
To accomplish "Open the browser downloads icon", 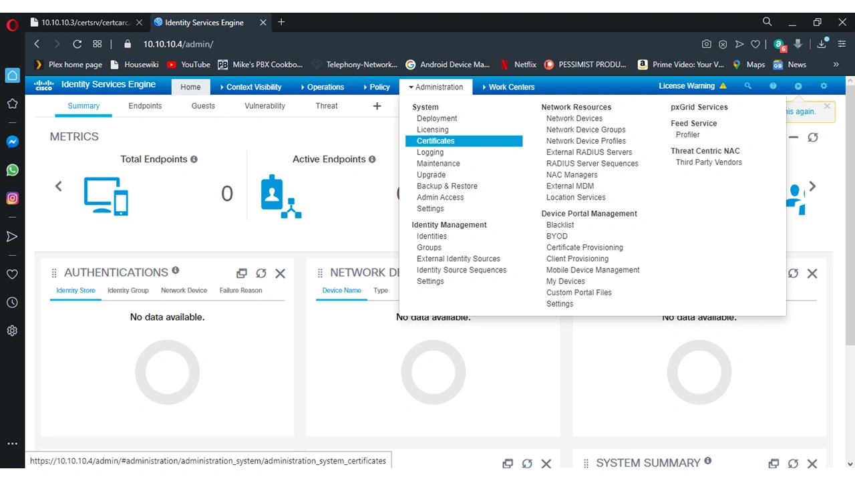I will click(x=822, y=44).
